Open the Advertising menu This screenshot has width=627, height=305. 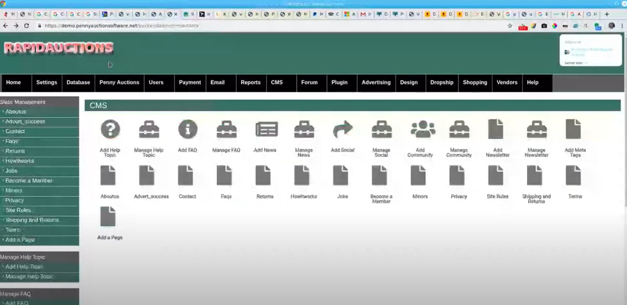376,83
